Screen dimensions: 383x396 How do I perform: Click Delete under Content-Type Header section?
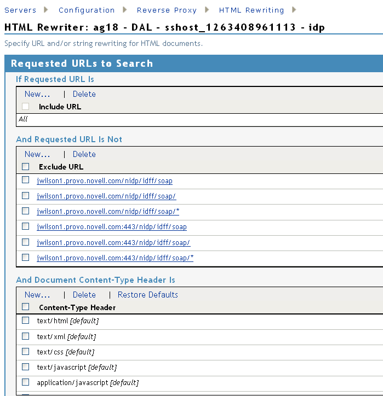click(x=84, y=295)
